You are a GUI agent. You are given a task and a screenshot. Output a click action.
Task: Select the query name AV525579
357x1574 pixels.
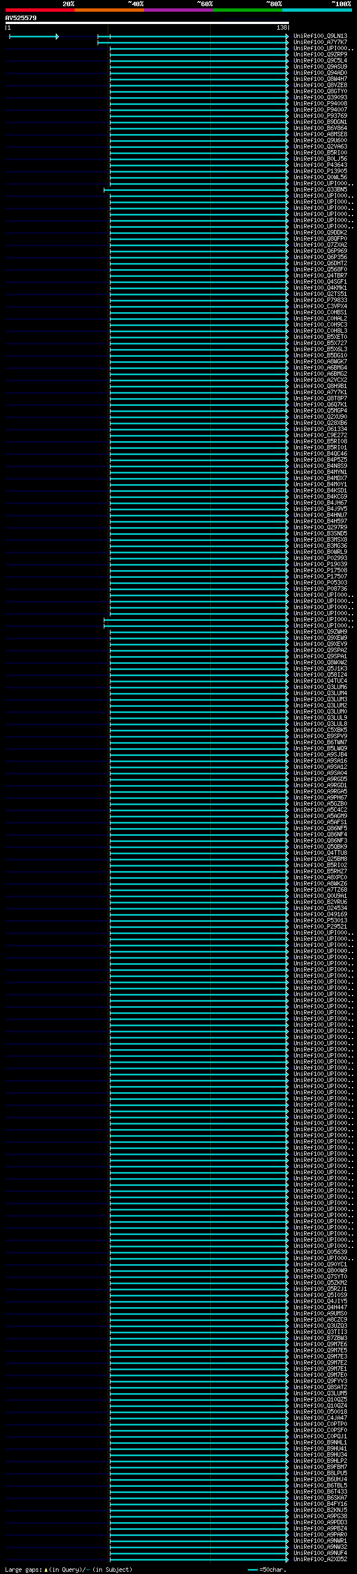click(x=21, y=18)
